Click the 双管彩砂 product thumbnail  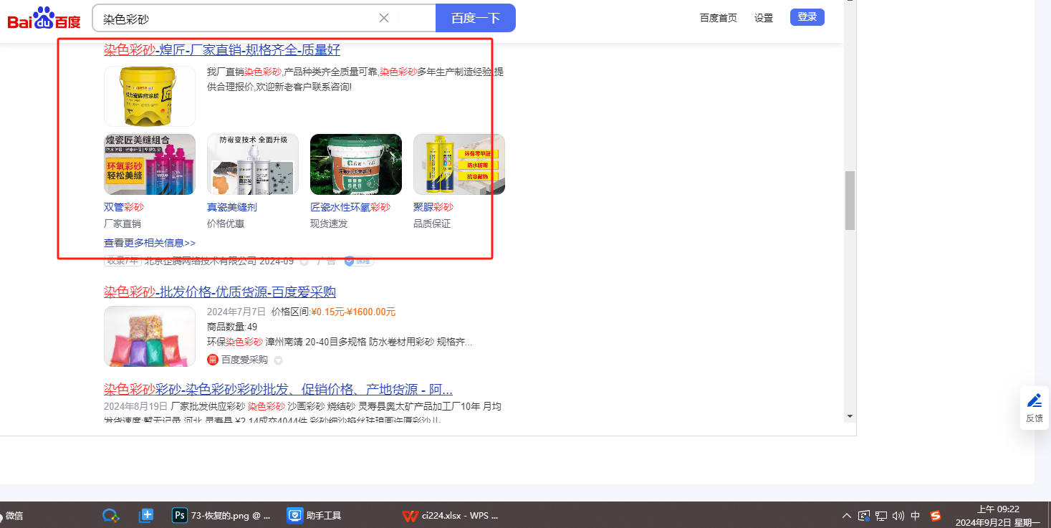click(x=150, y=164)
